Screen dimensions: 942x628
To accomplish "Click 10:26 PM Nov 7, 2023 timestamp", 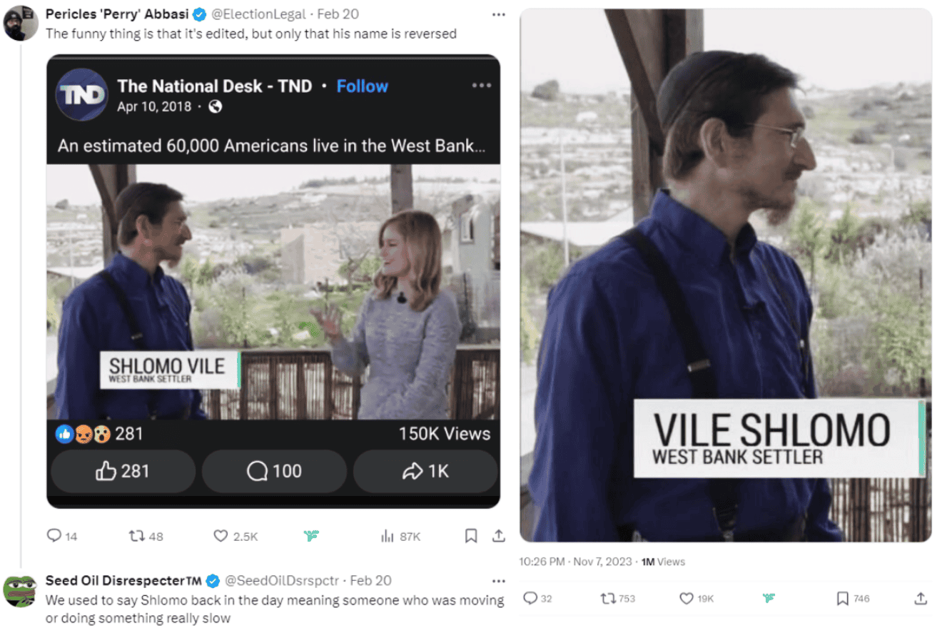I will coord(575,562).
